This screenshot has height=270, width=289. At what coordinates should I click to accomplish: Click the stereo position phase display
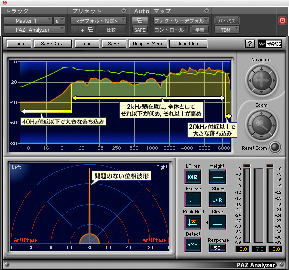click(x=90, y=207)
